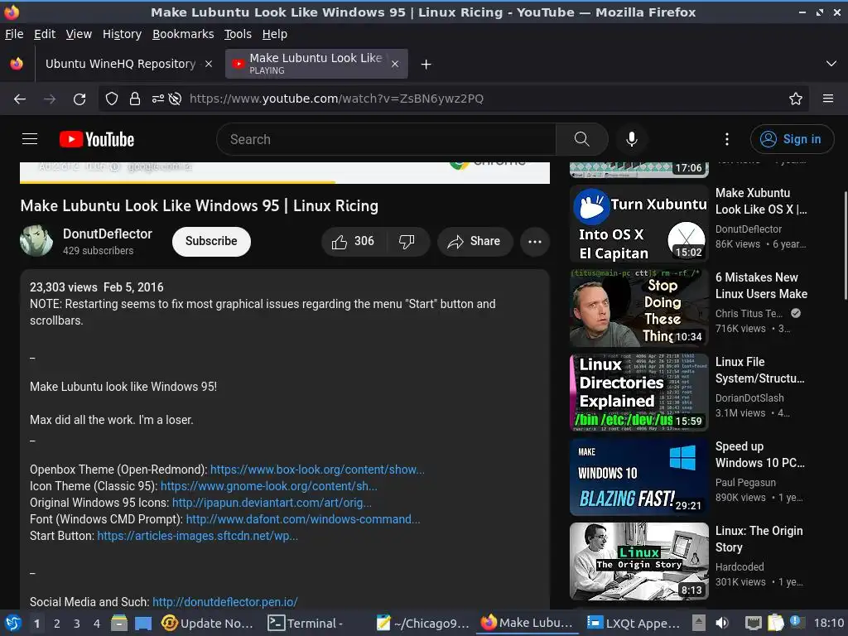This screenshot has height=636, width=848.
Task: Open Stop Doing These Things video thumbnail
Action: [639, 308]
